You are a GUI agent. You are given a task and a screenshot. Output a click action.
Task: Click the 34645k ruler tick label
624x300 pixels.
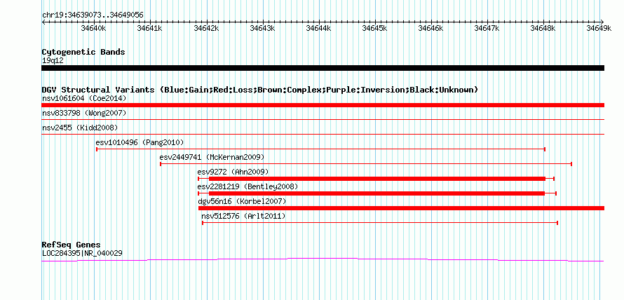[x=374, y=28]
